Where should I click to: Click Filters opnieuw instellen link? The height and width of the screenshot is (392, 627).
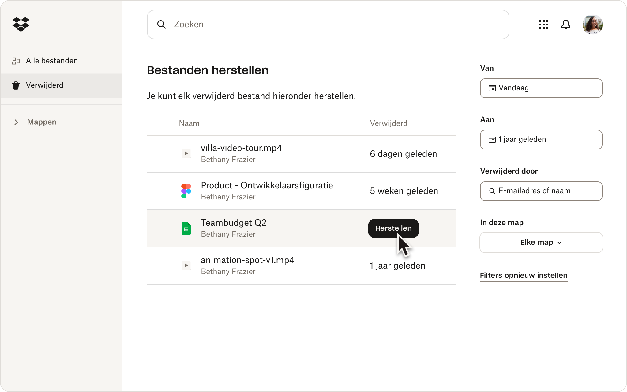click(524, 275)
